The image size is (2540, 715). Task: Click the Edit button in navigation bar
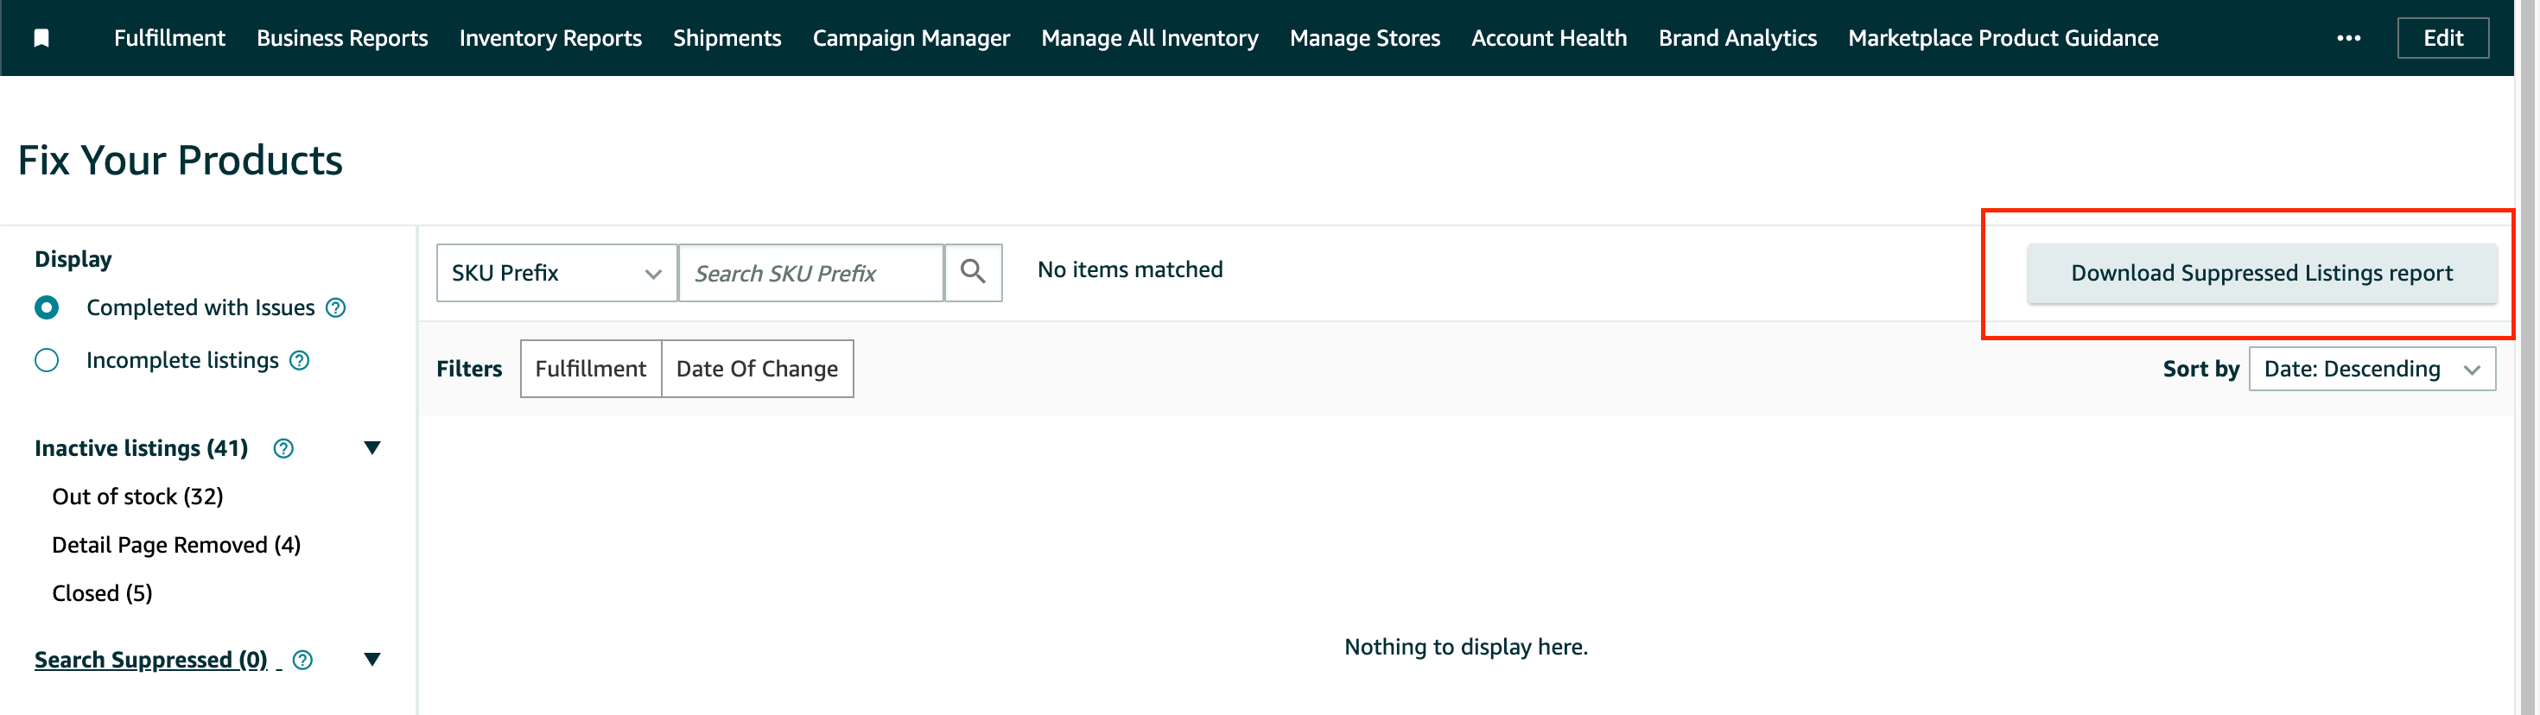(2442, 39)
